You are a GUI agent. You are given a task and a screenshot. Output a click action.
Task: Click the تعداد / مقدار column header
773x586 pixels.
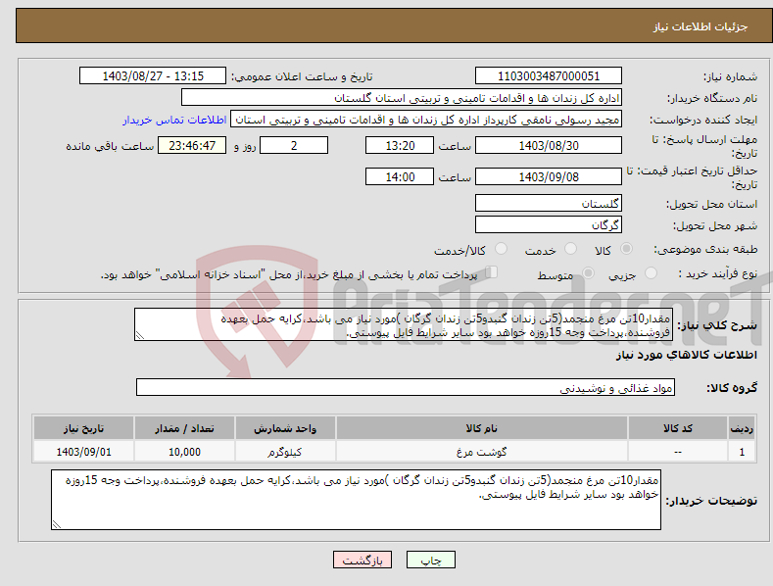click(184, 428)
